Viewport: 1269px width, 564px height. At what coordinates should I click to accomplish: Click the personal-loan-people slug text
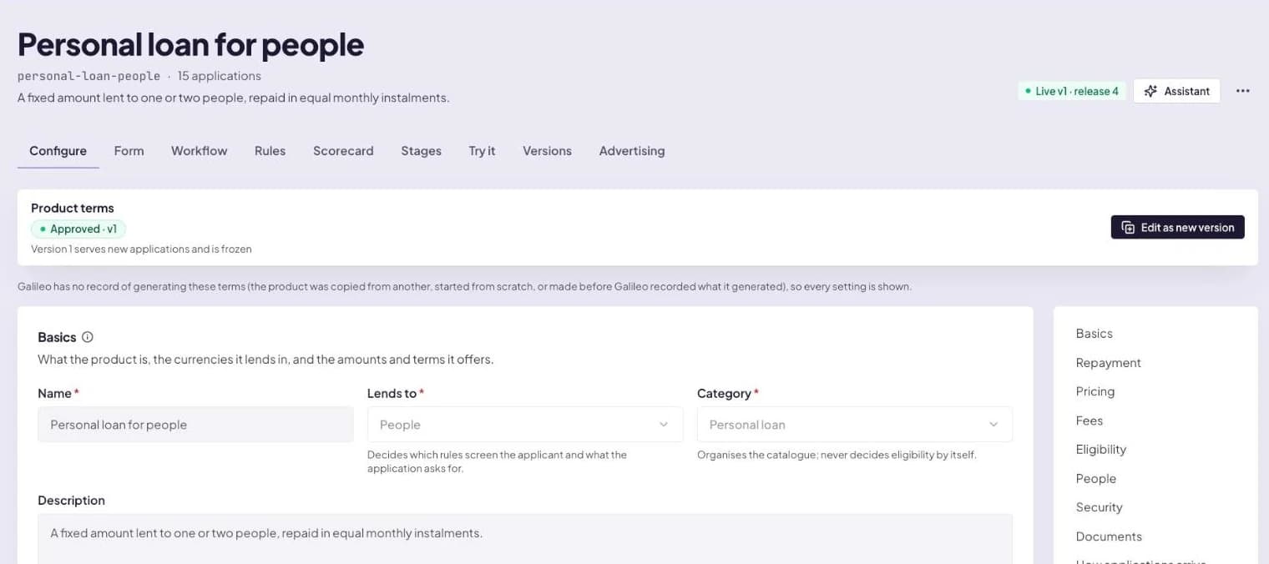[88, 76]
